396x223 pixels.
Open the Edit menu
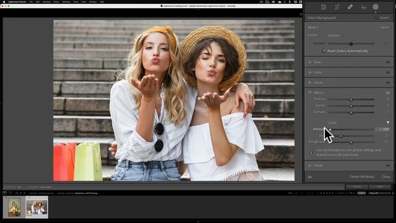(38, 2)
